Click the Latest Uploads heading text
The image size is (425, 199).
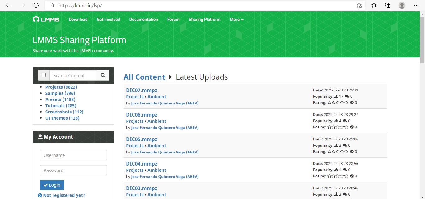202,77
